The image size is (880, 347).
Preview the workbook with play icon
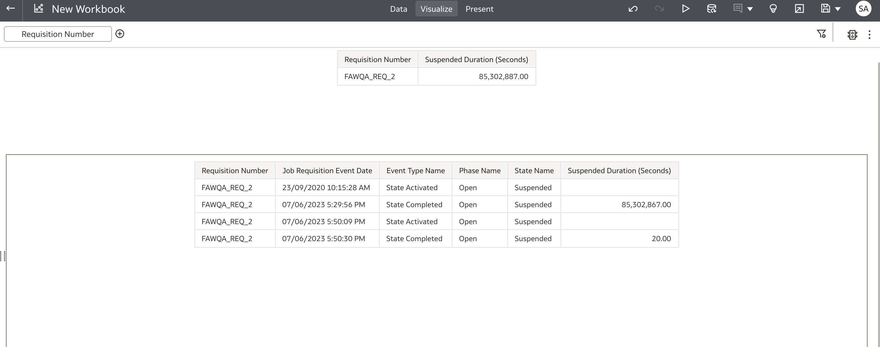[685, 9]
